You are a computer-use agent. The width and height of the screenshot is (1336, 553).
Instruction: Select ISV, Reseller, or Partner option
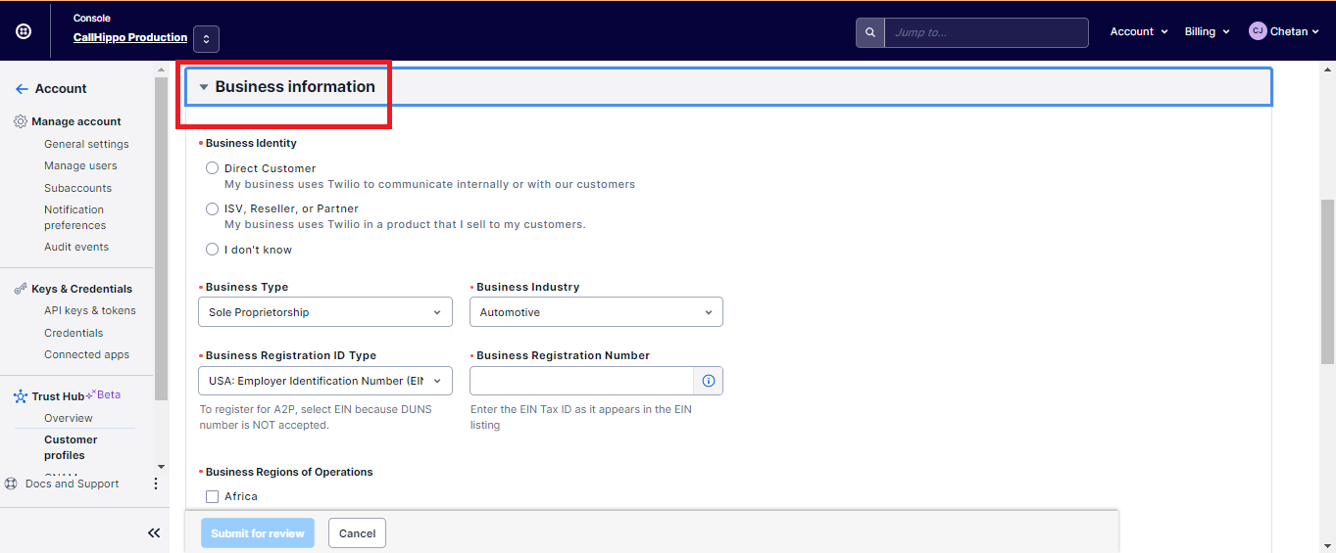(x=212, y=208)
